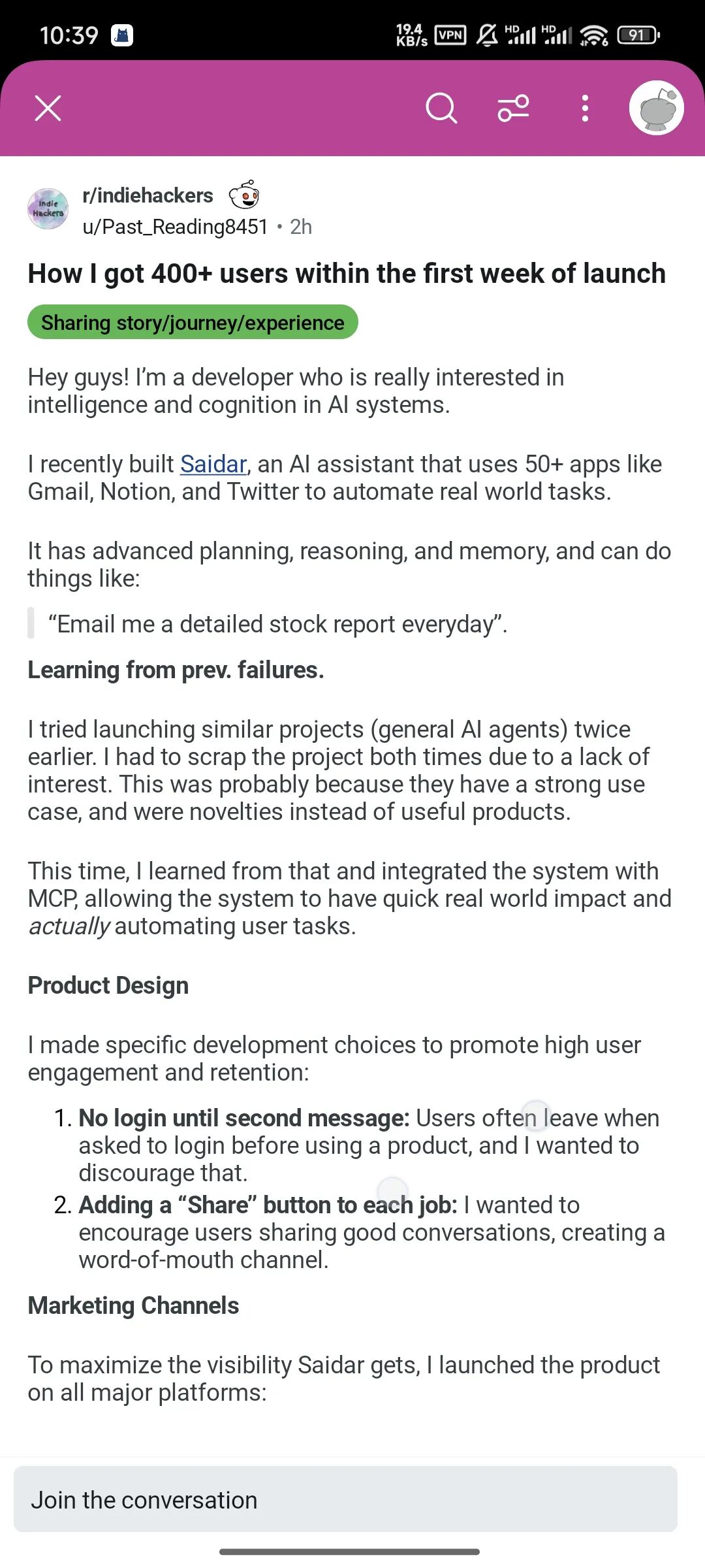The width and height of the screenshot is (705, 1568).
Task: Close the post with the X icon
Action: pos(48,108)
